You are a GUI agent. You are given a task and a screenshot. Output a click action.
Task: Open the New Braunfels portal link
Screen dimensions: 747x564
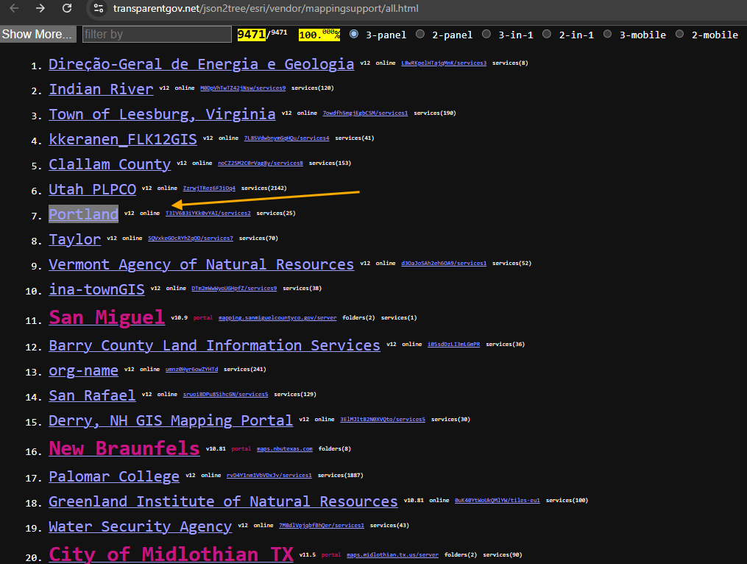coord(124,448)
